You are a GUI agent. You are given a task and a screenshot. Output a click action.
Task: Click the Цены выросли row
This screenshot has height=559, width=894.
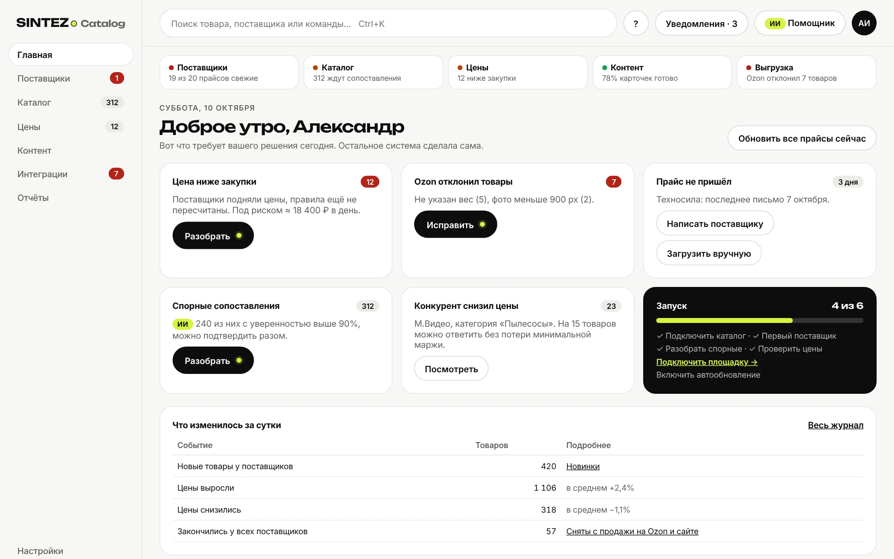[x=518, y=488]
